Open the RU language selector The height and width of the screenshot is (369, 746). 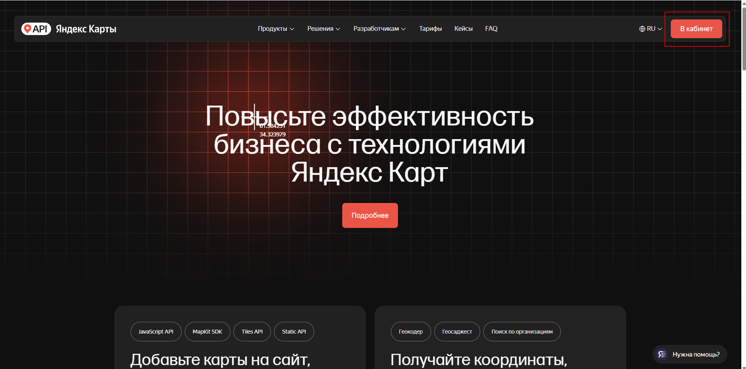(x=651, y=29)
